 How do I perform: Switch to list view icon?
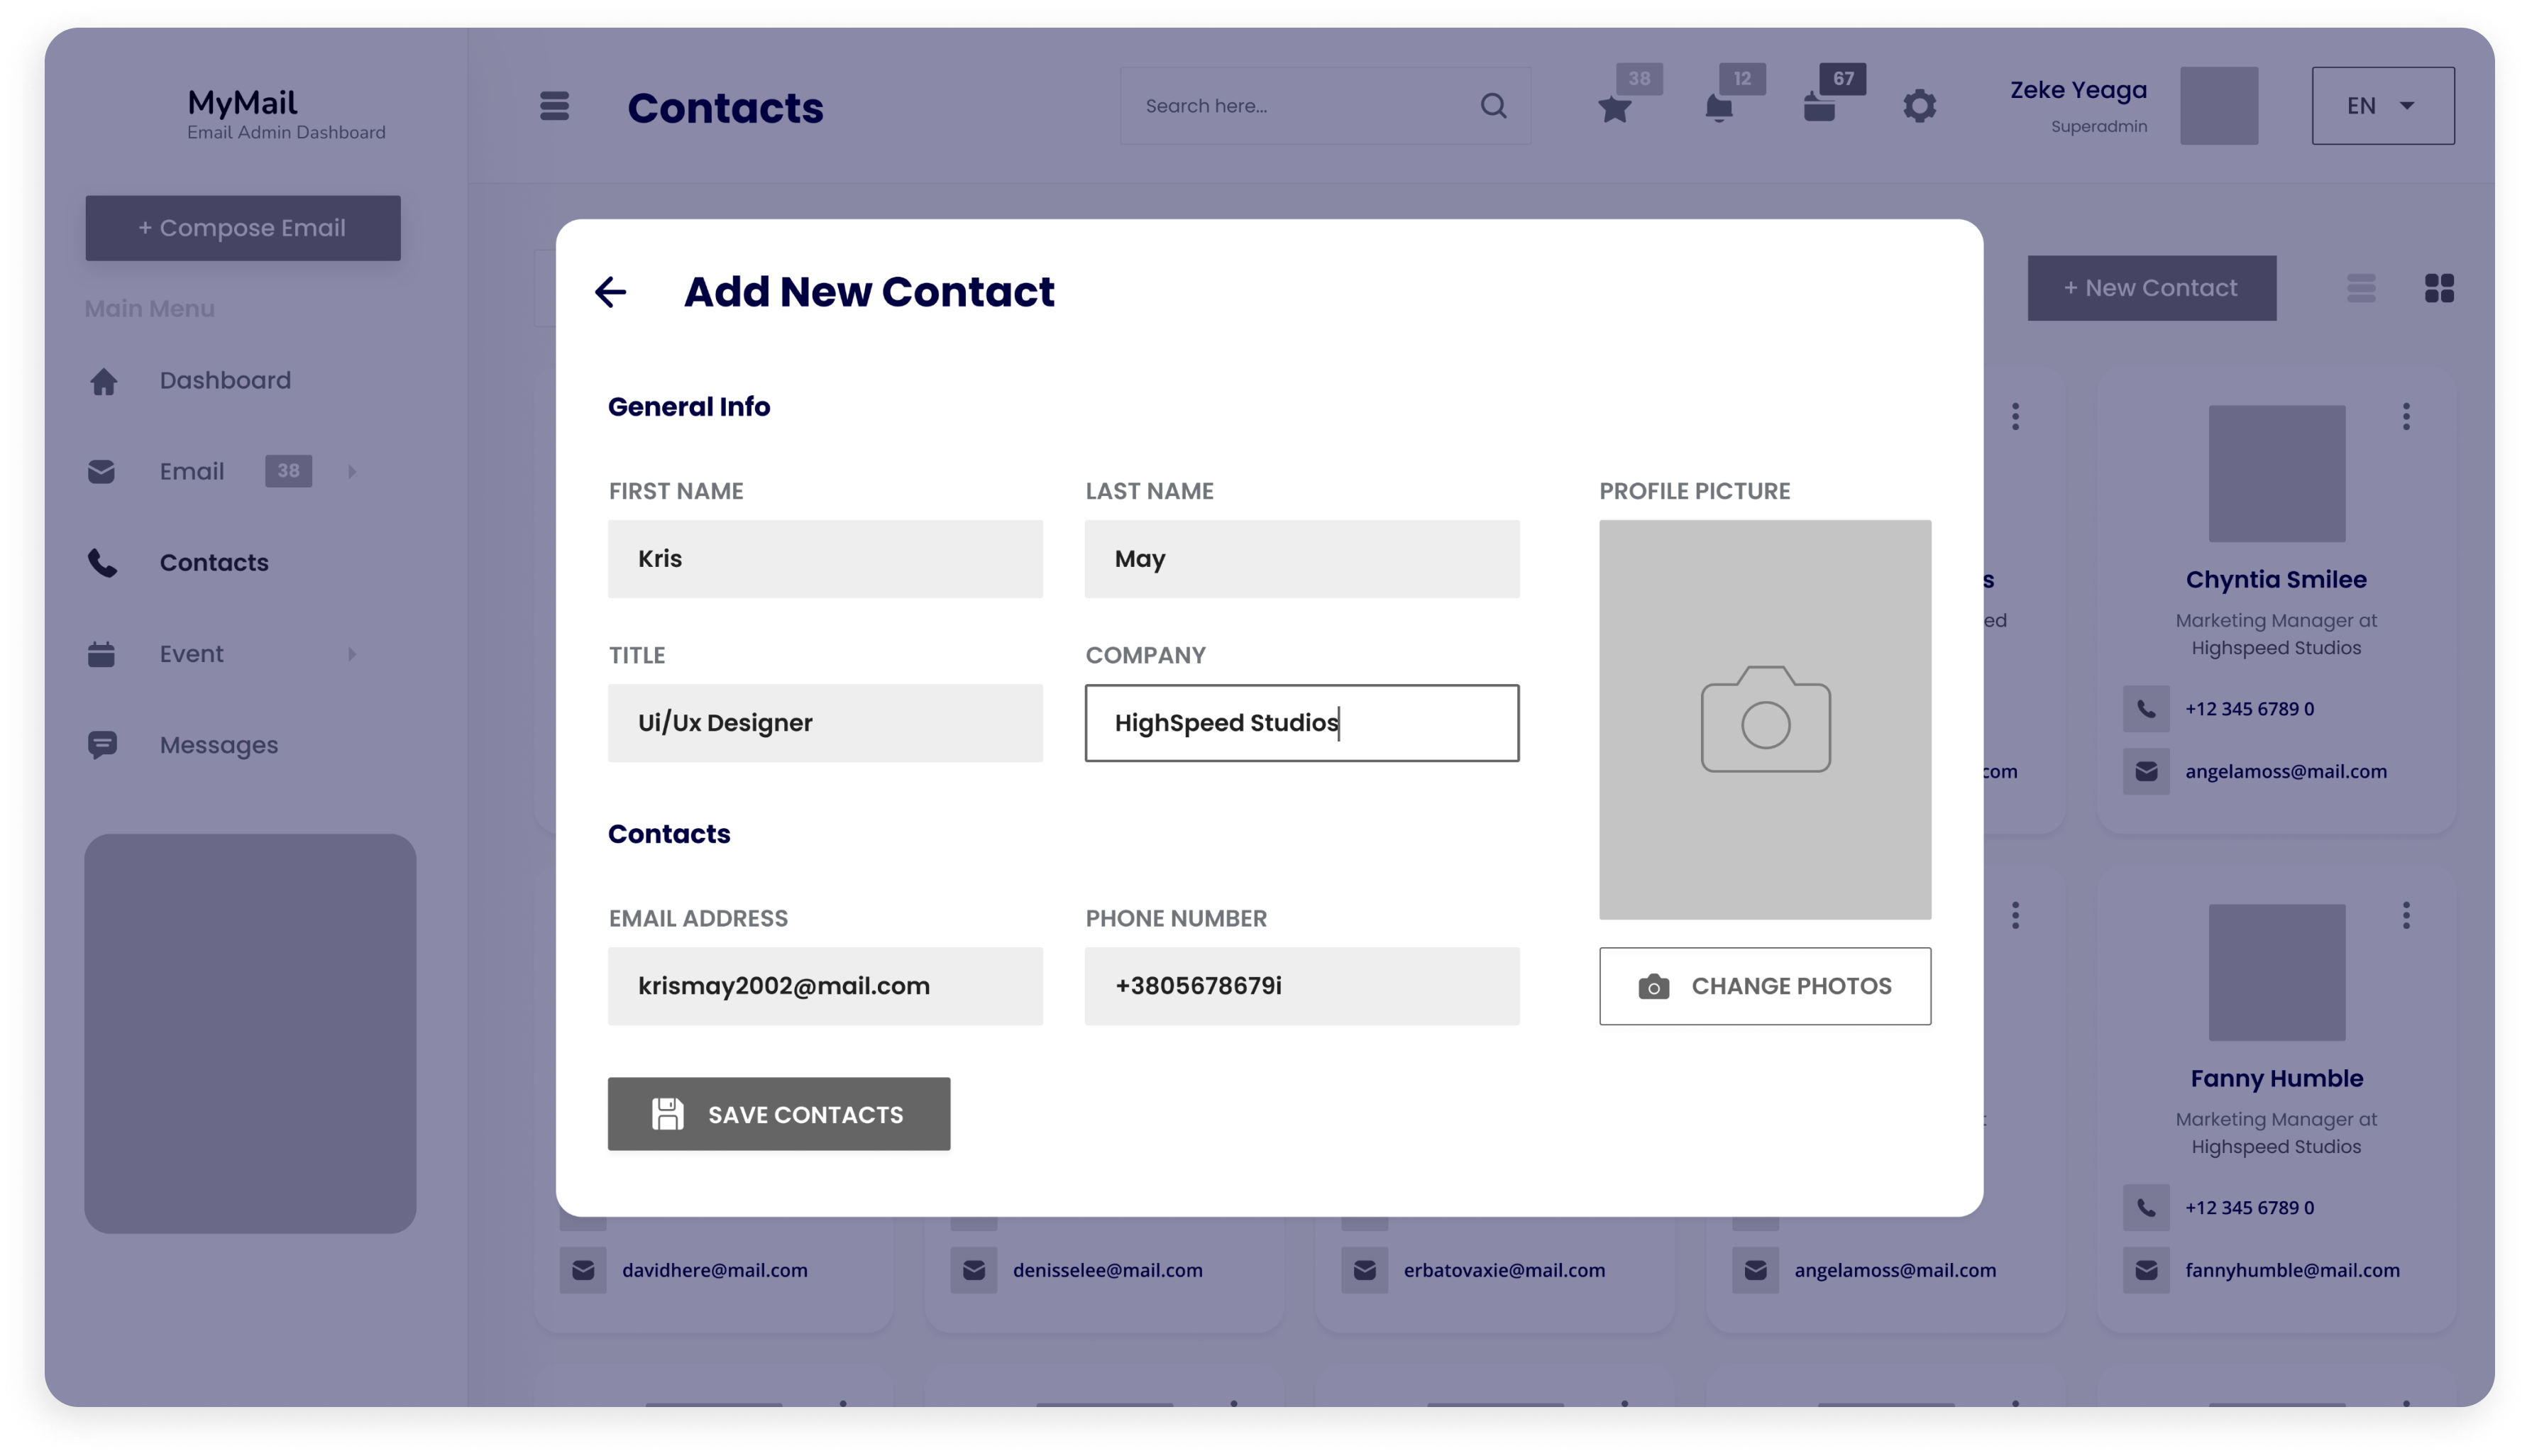[x=2361, y=288]
